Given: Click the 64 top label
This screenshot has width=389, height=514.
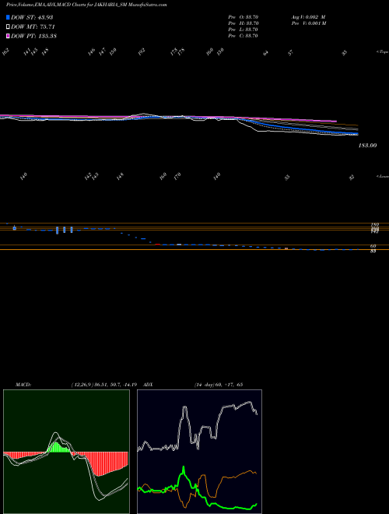Looking at the screenshot, I should (266, 52).
